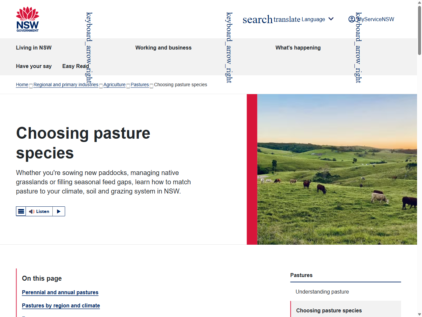Go to the Pastures breadcrumb link
This screenshot has width=422, height=317.
pyautogui.click(x=139, y=85)
